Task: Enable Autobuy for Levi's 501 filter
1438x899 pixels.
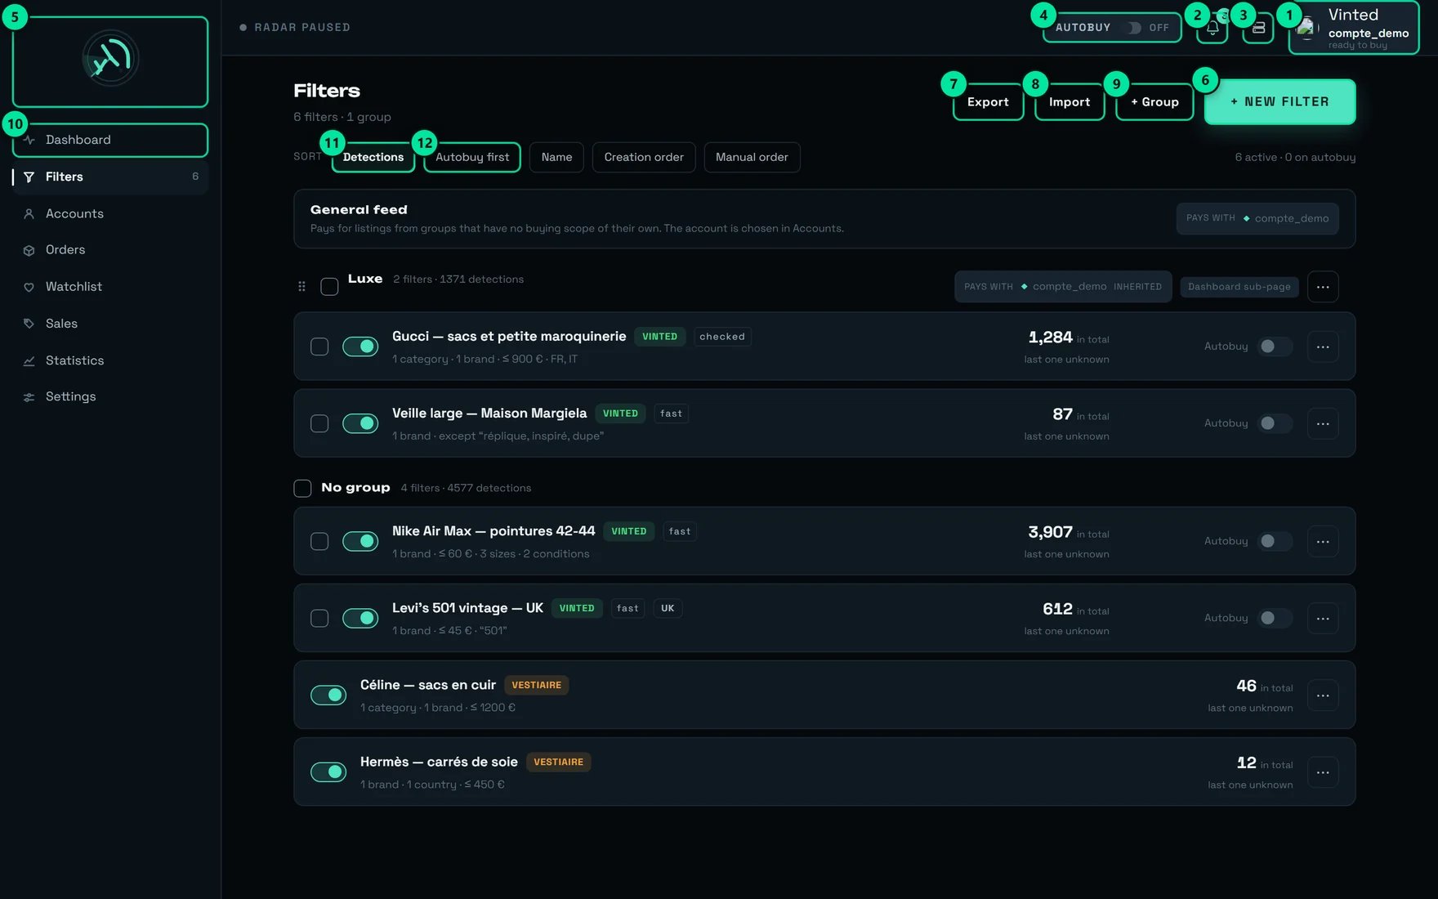Action: tap(1275, 618)
